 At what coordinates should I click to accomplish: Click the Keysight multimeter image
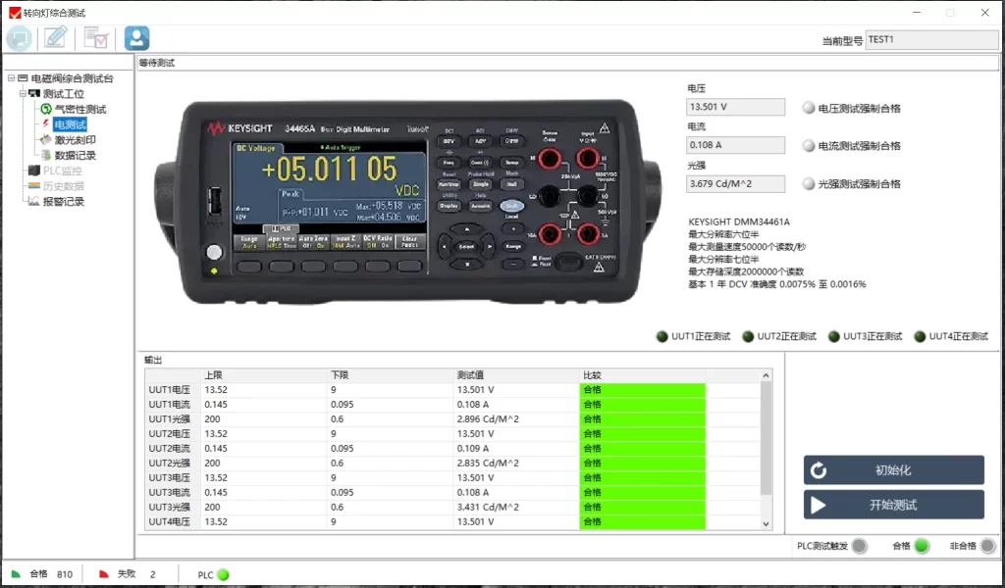tap(408, 202)
